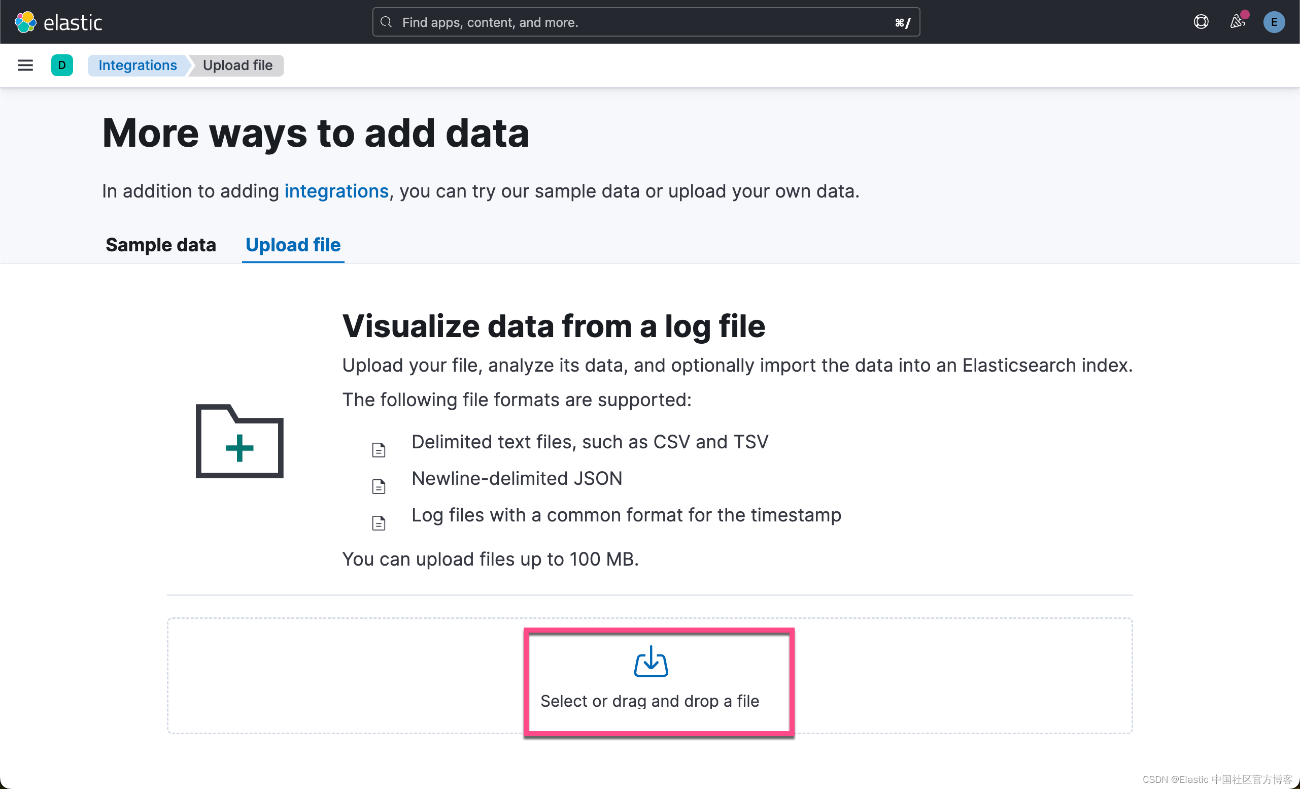Open the integrations hyperlink in the description
1300x789 pixels.
336,191
